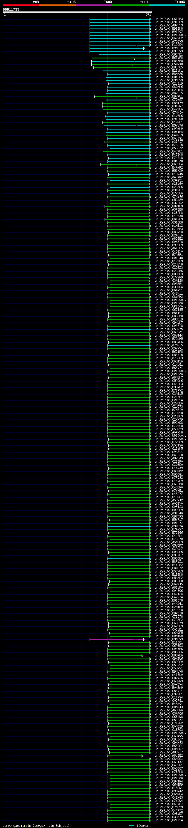Click the yellow gap marker on UniRef100_C5WRX8's bar
Viewport: 188px width, 828px height.
pos(133,65)
